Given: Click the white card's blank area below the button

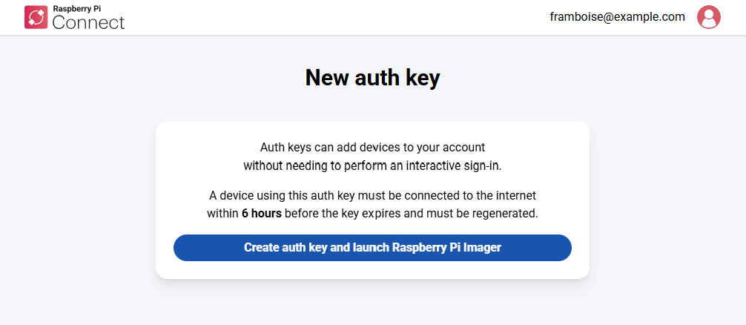Looking at the screenshot, I should [x=372, y=270].
